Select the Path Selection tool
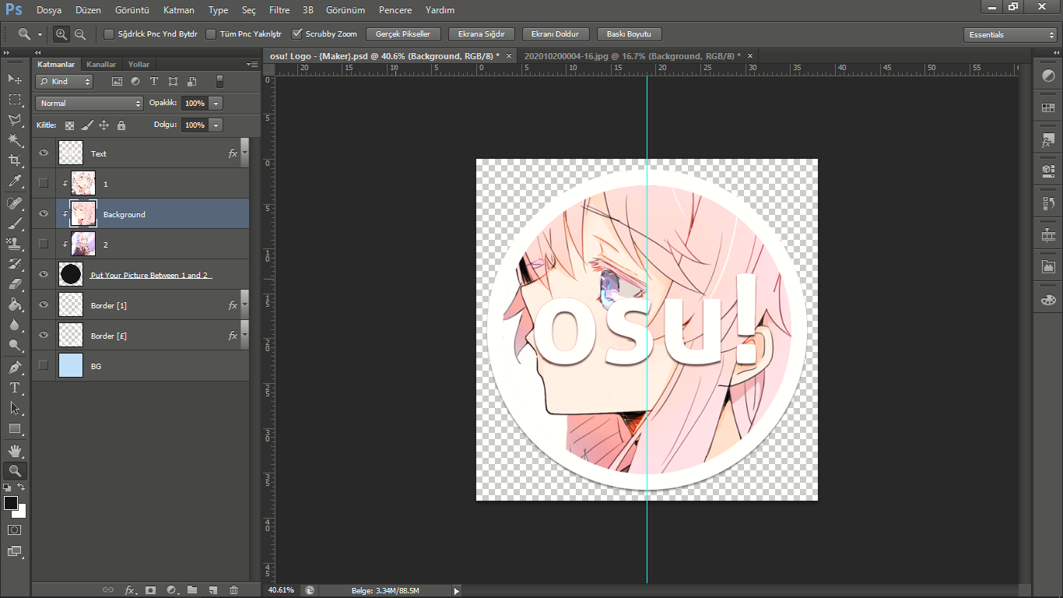Screen dimensions: 1063x598 (15, 408)
